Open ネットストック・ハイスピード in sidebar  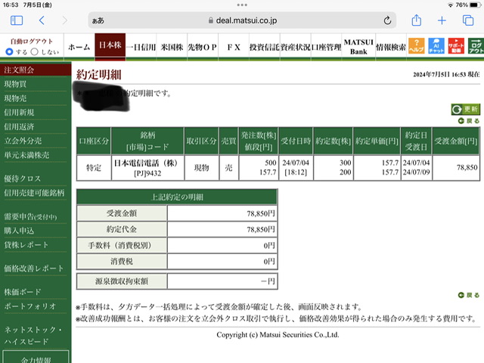pyautogui.click(x=33, y=335)
